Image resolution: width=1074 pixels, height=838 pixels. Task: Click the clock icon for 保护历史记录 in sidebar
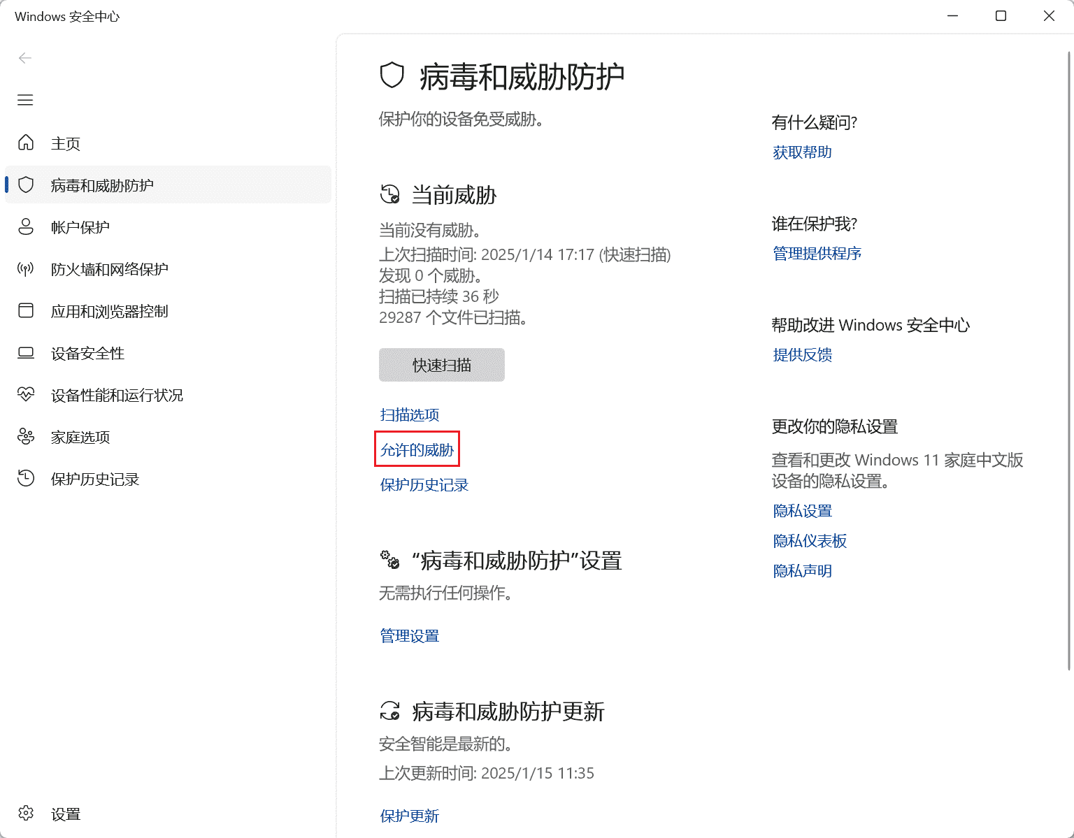(x=26, y=479)
